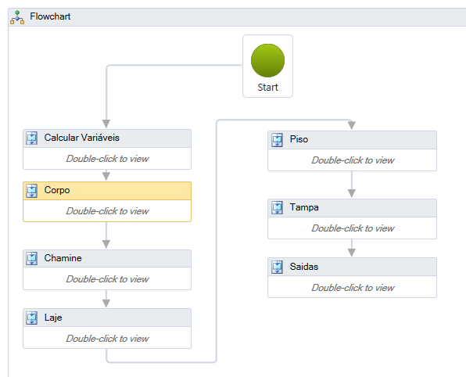Viewport: 466px width, 377px height.
Task: Click 'Double-click to view' inside Saidas
Action: (353, 288)
